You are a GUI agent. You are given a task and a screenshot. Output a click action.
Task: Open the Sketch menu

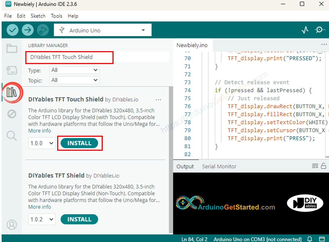tap(38, 16)
